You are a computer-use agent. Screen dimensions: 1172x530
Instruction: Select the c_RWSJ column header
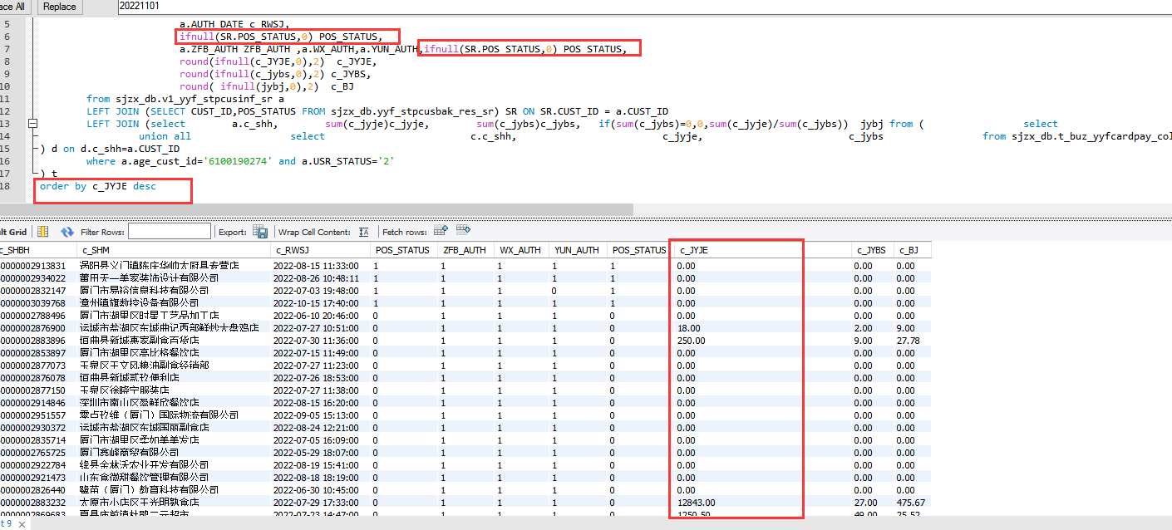[x=291, y=250]
